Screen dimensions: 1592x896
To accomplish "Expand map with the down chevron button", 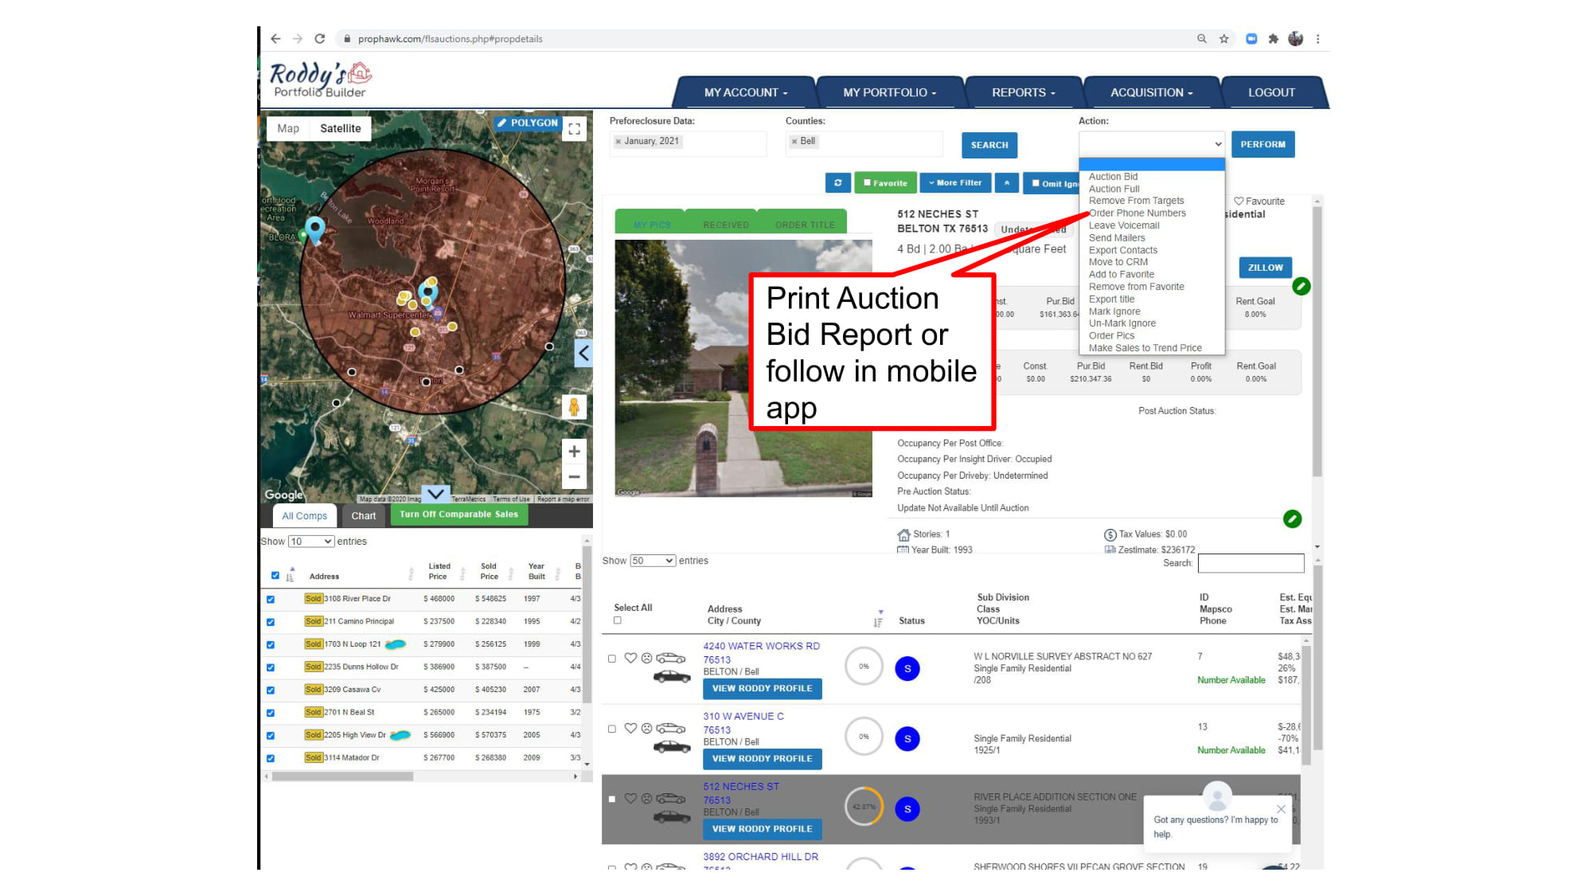I will (x=435, y=493).
